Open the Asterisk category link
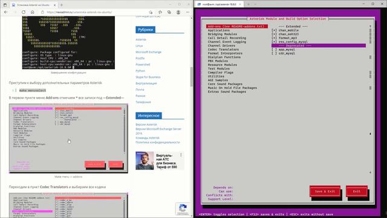This screenshot has width=387, height=218. [141, 39]
